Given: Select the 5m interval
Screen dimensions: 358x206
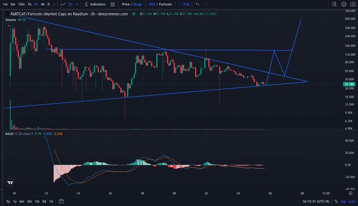Looking at the screenshot, I should [x=13, y=4].
